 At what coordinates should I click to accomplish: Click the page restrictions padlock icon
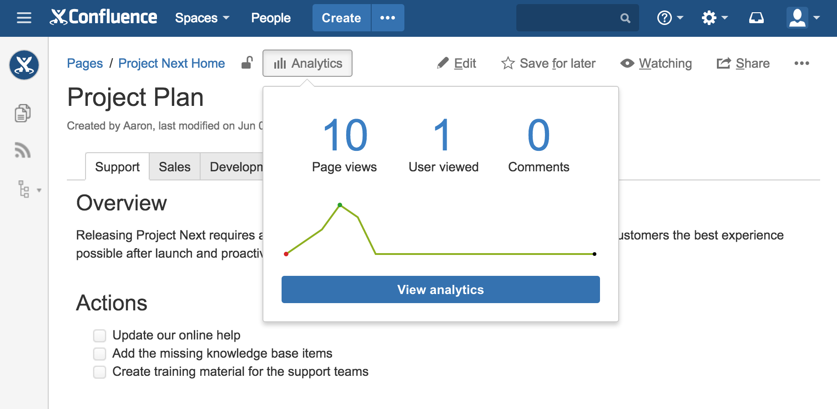247,63
